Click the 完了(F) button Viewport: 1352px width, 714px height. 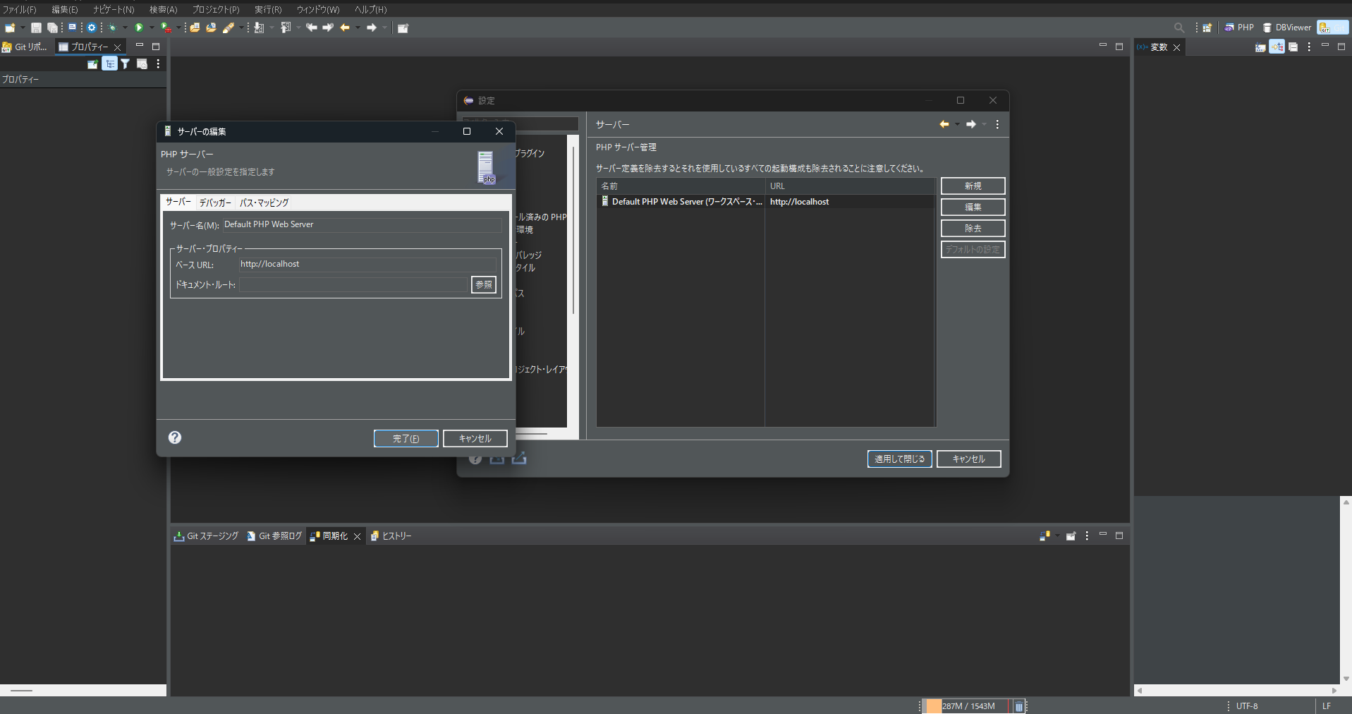click(x=406, y=438)
